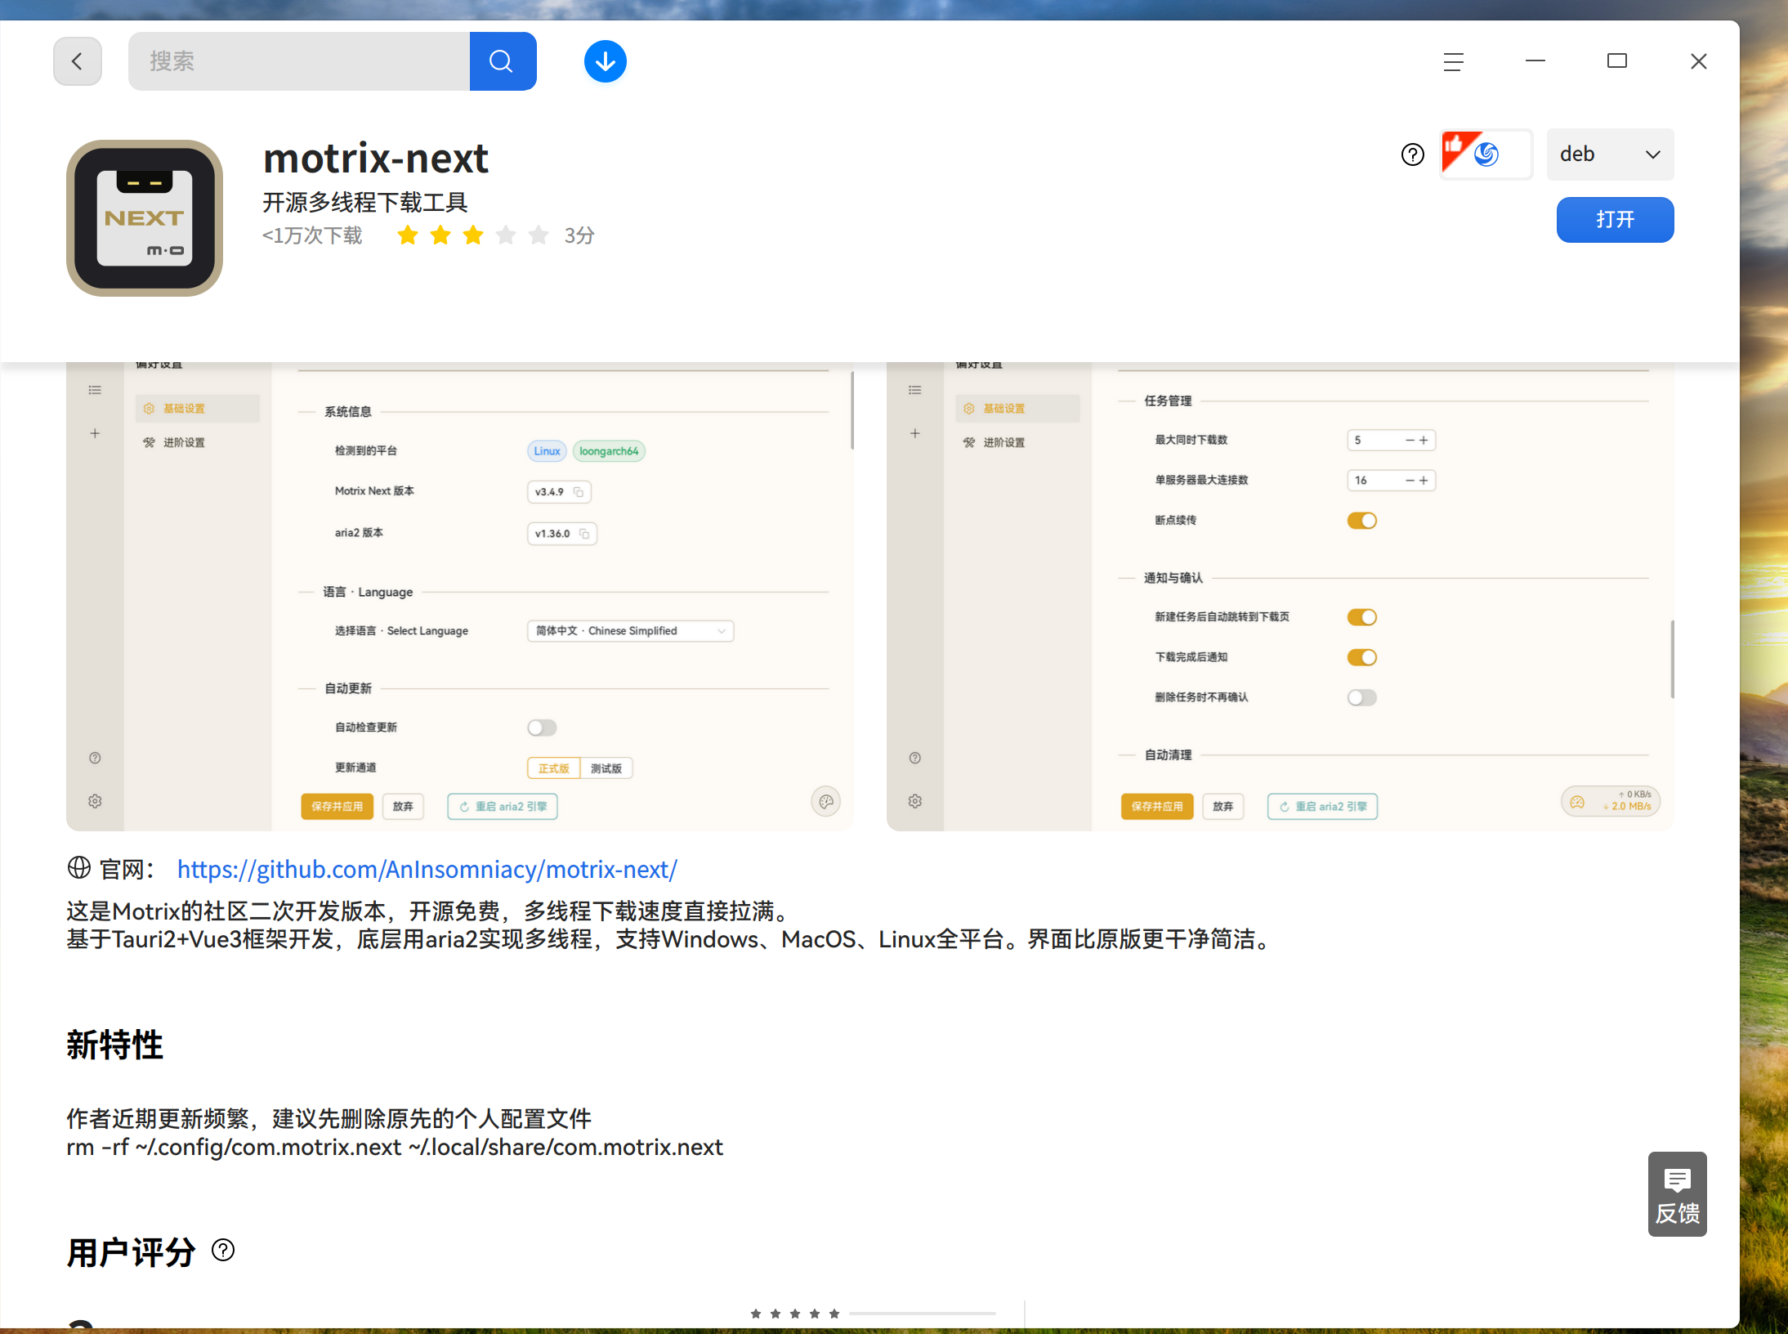Click the third rating star
Image resolution: width=1788 pixels, height=1334 pixels.
(473, 236)
